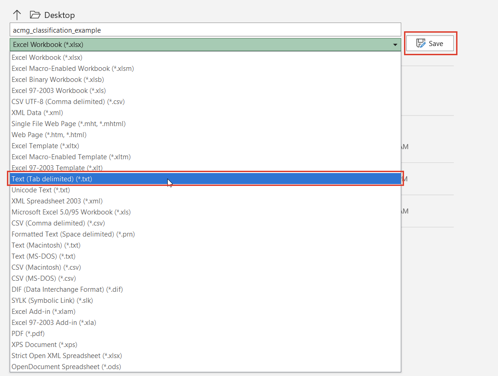Screen dimensions: 498x376
Task: Click the Save button
Action: point(430,43)
